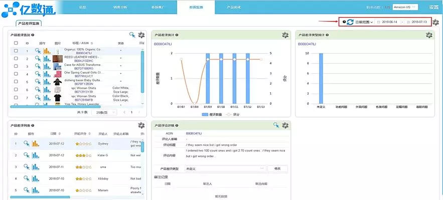This screenshot has width=443, height=200.
Task: Click the orange bar chart icon for Organyc product
Action: (x=47, y=51)
